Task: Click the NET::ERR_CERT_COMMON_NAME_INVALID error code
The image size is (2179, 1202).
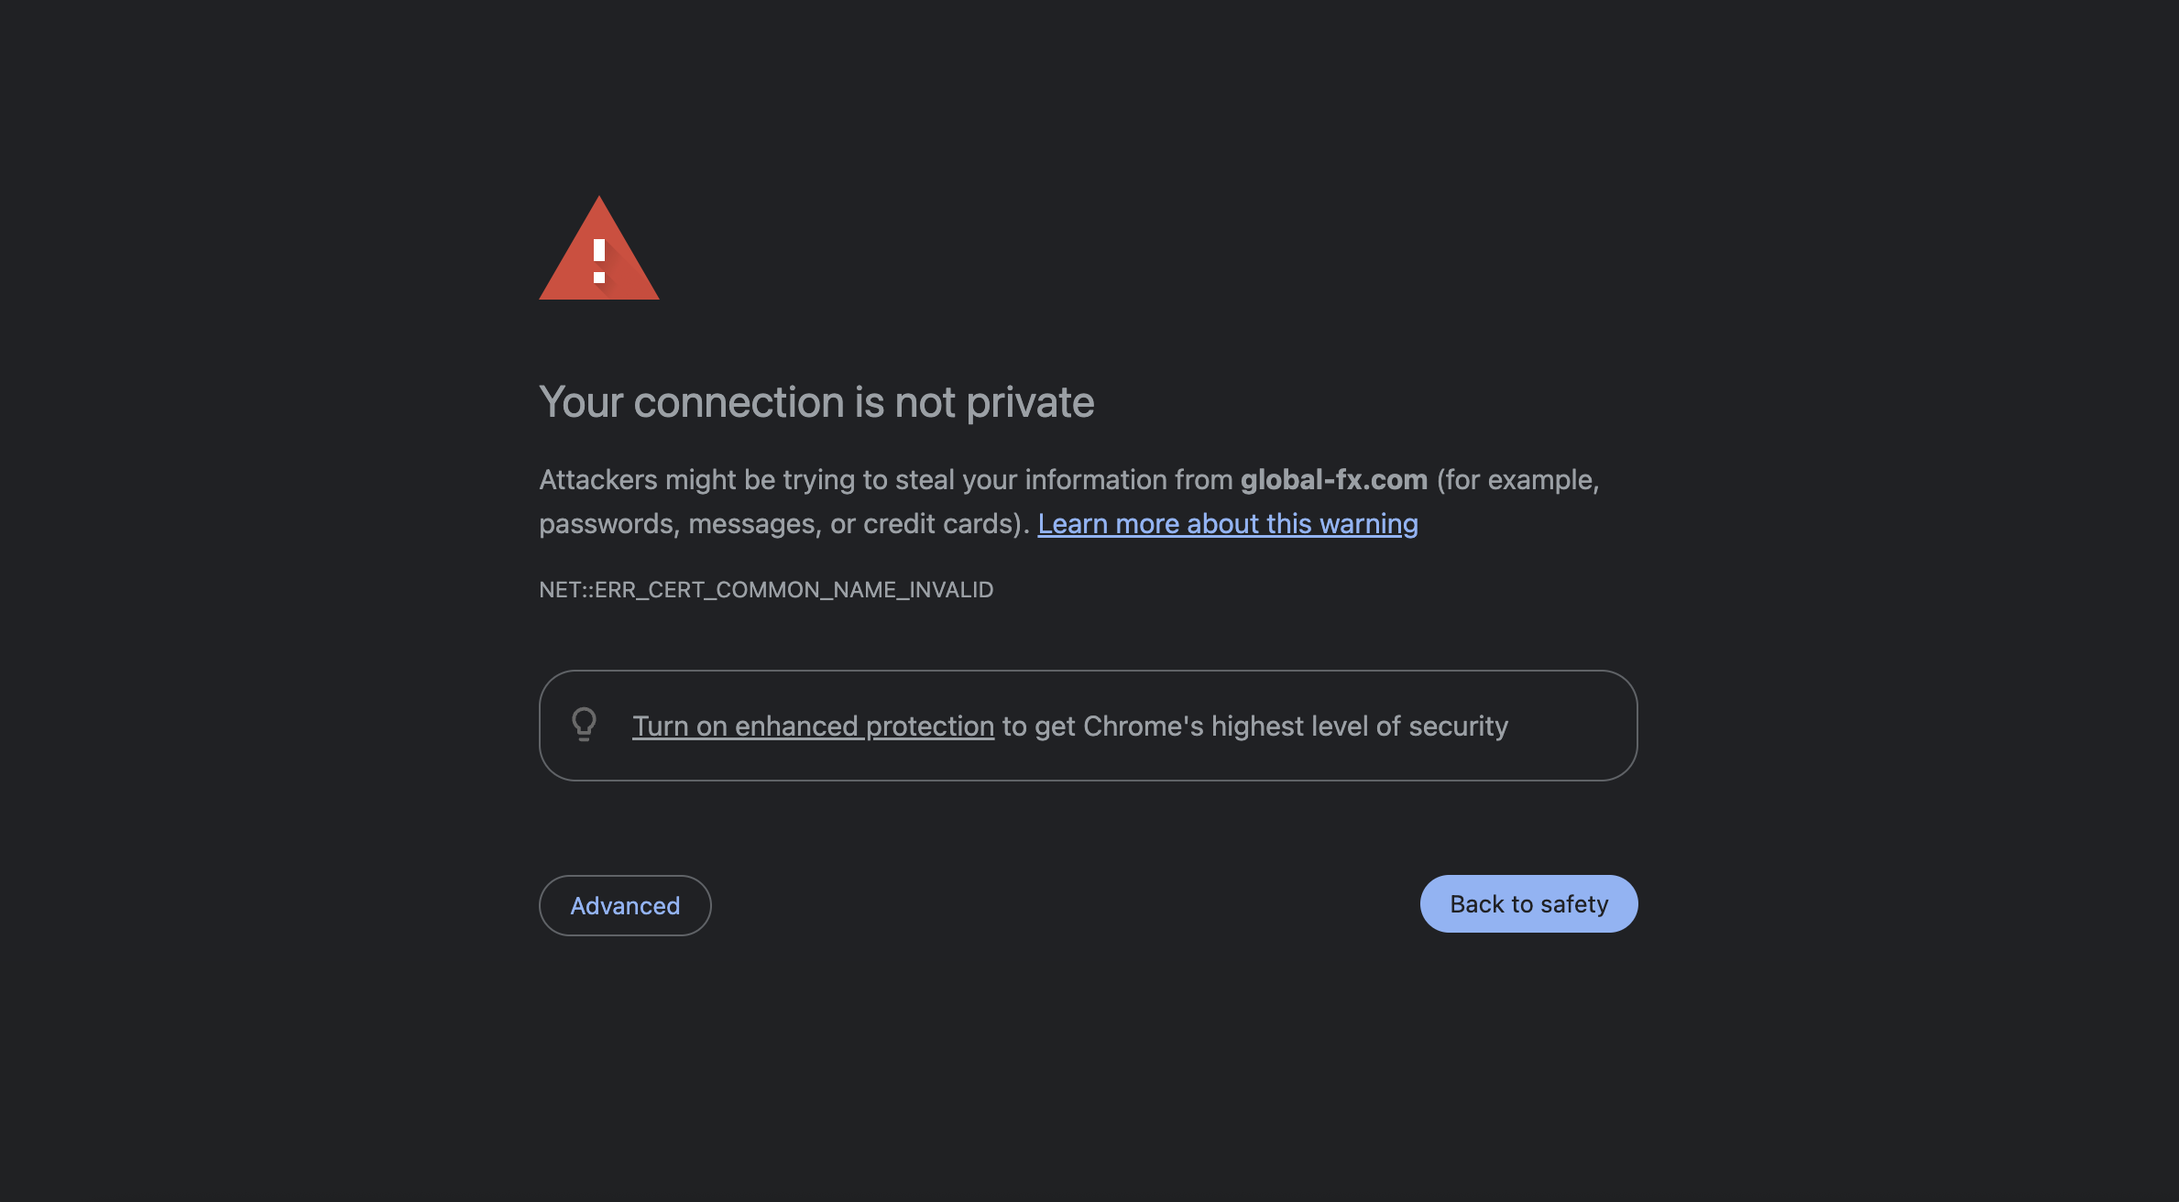Action: click(x=766, y=589)
